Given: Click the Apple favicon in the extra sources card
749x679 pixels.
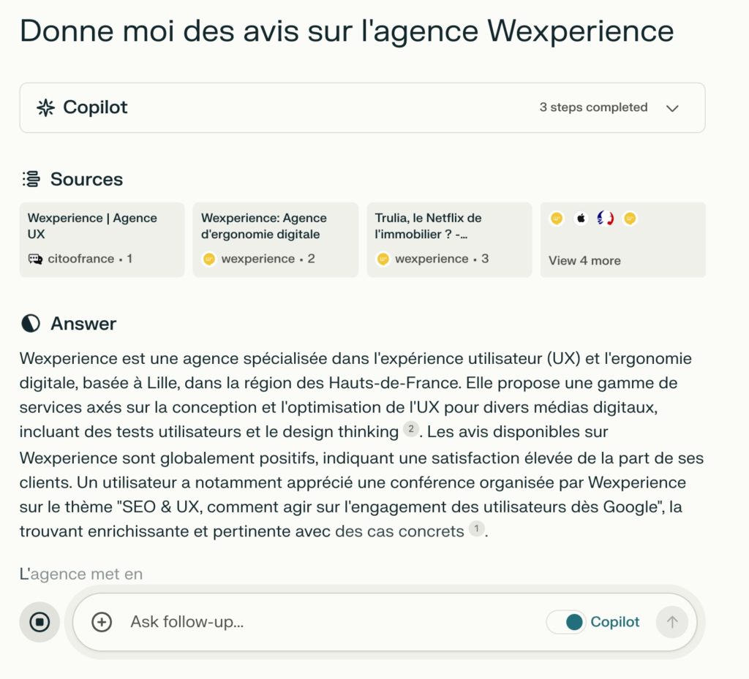Looking at the screenshot, I should pos(581,218).
